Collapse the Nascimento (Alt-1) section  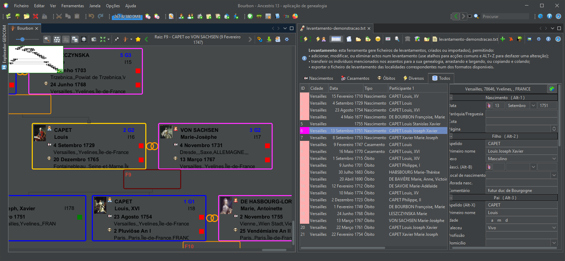pos(451,98)
